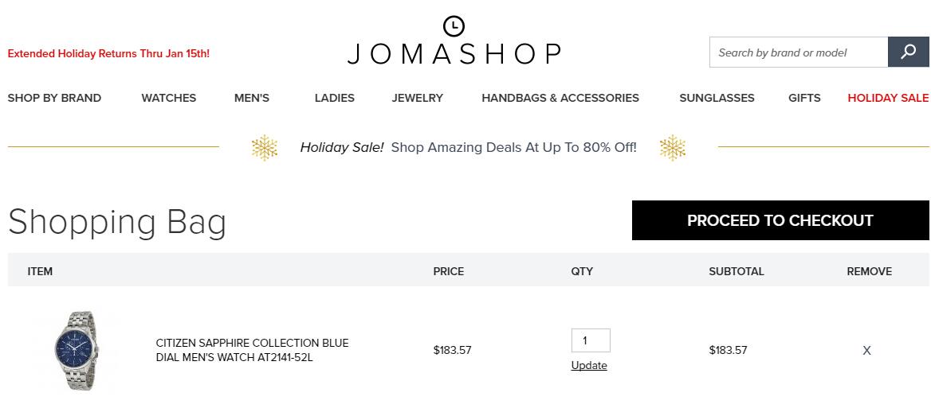
Task: Focus the quantity input box
Action: coord(591,341)
